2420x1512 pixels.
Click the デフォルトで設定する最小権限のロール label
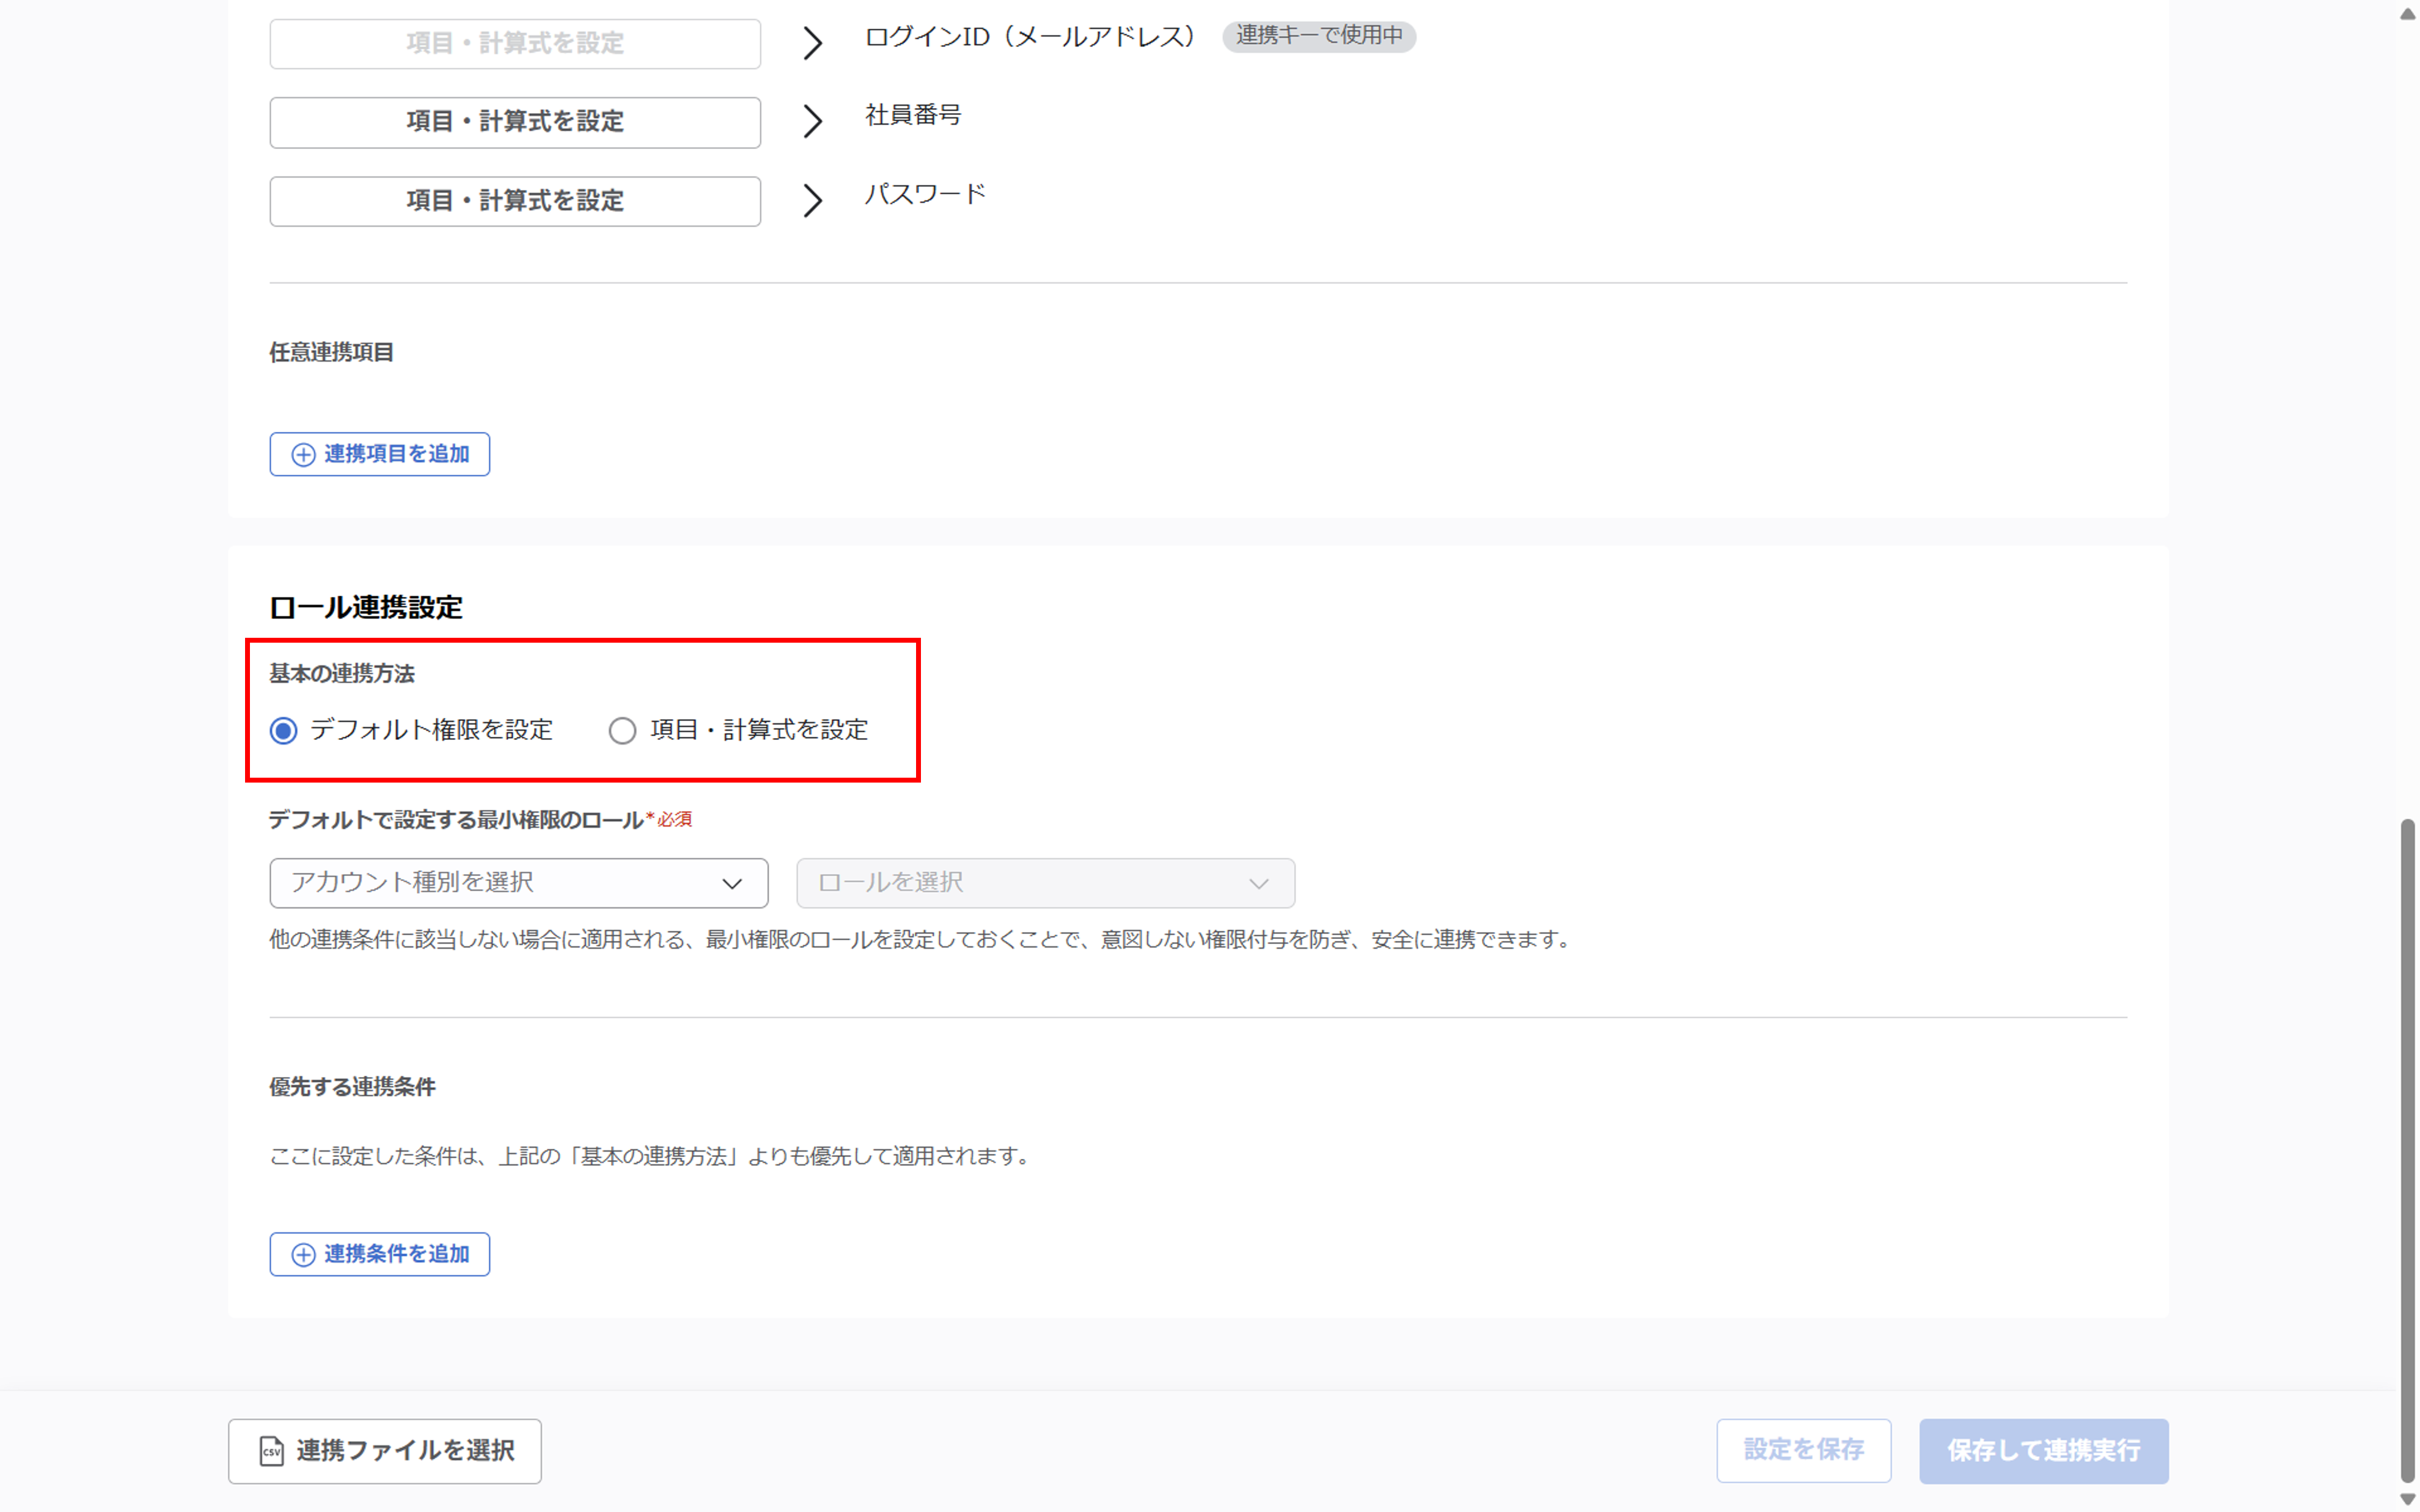point(456,820)
